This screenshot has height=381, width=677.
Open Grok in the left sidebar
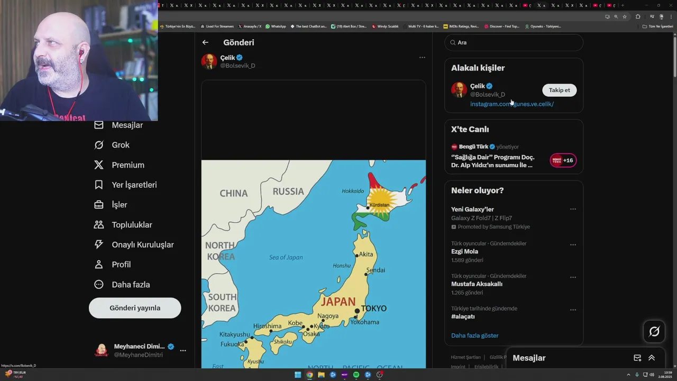(112, 145)
